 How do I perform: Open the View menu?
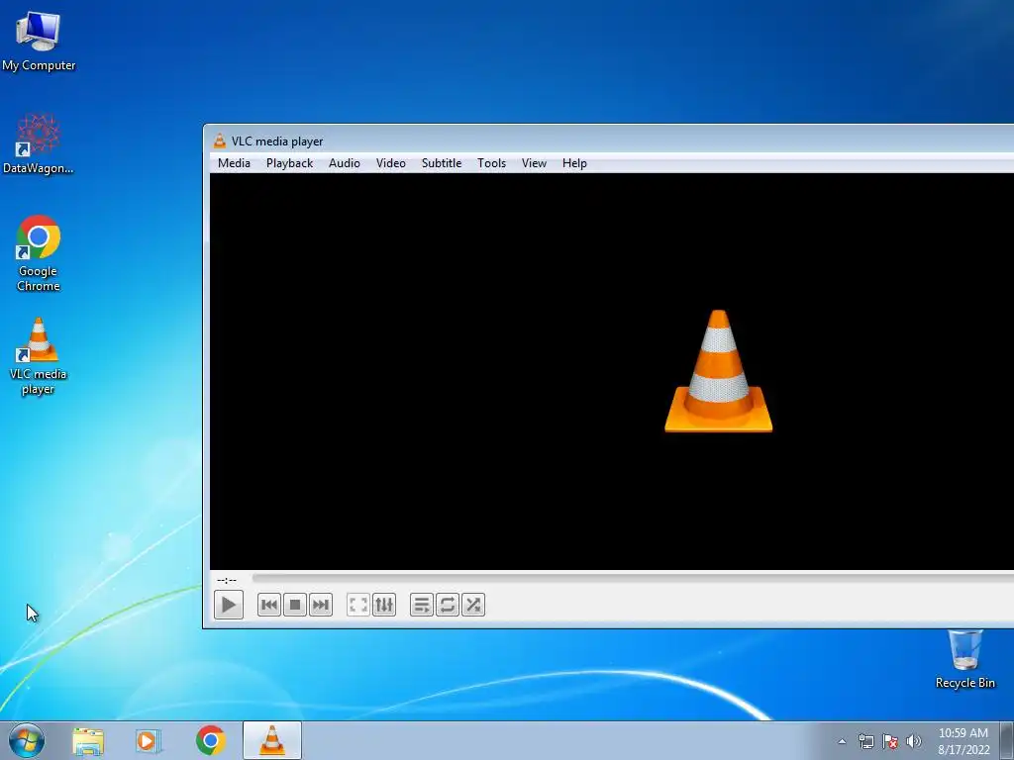[x=534, y=163]
